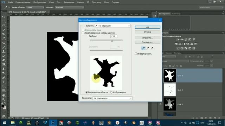Select the Выделенная область radio button
Viewport: 225px width, 126px height.
(x=87, y=92)
